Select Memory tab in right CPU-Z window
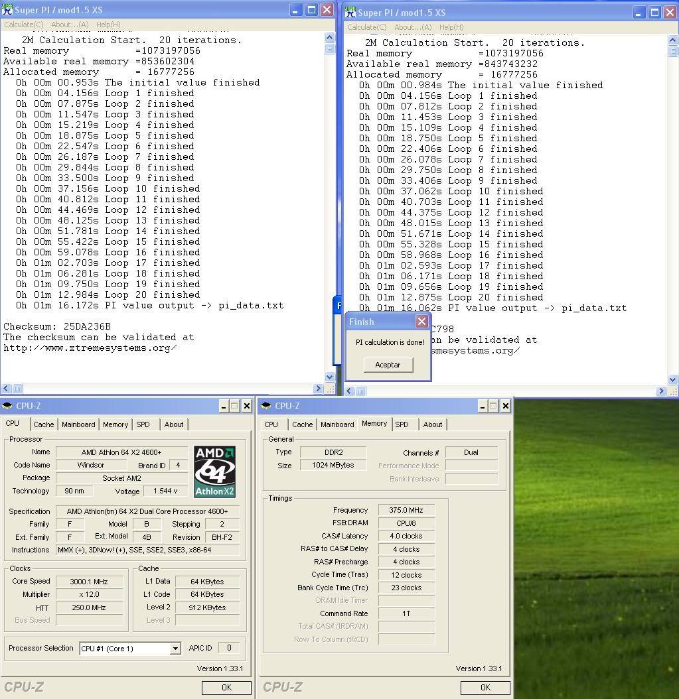 tap(374, 423)
